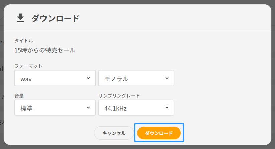This screenshot has height=149, width=275.
Task: Expand the 音量 dropdown showing 標準
Action: [55, 108]
